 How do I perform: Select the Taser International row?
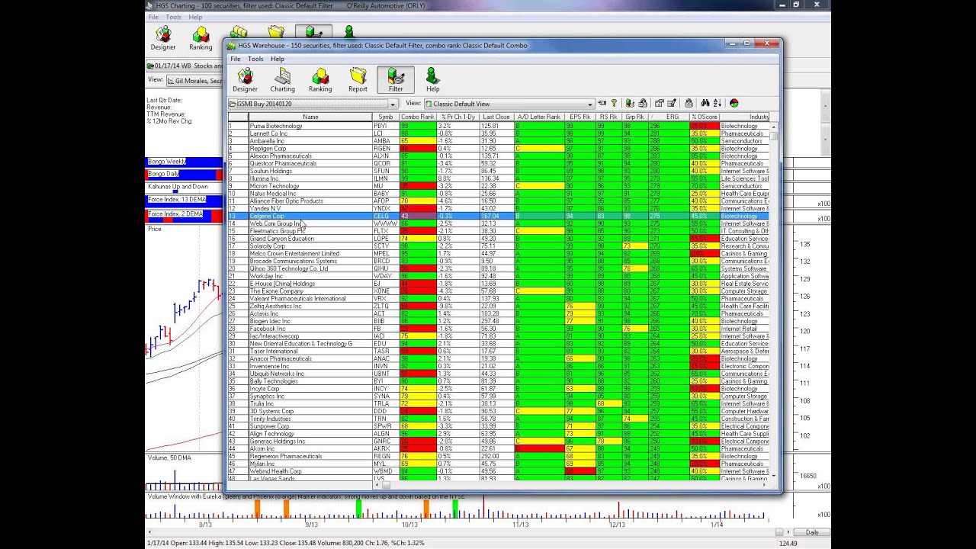click(x=499, y=351)
